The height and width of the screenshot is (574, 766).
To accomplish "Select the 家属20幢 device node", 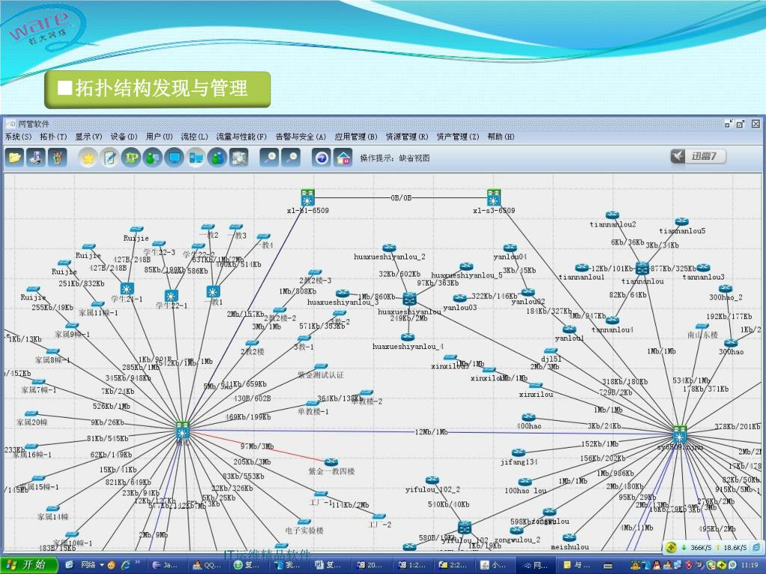I will point(31,413).
